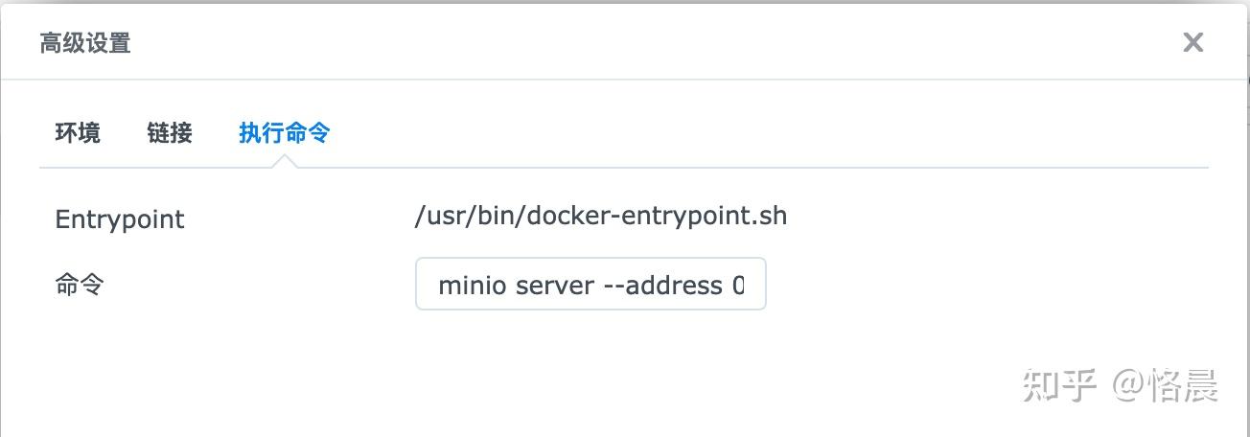Click the truncated right end of command text

coord(738,285)
